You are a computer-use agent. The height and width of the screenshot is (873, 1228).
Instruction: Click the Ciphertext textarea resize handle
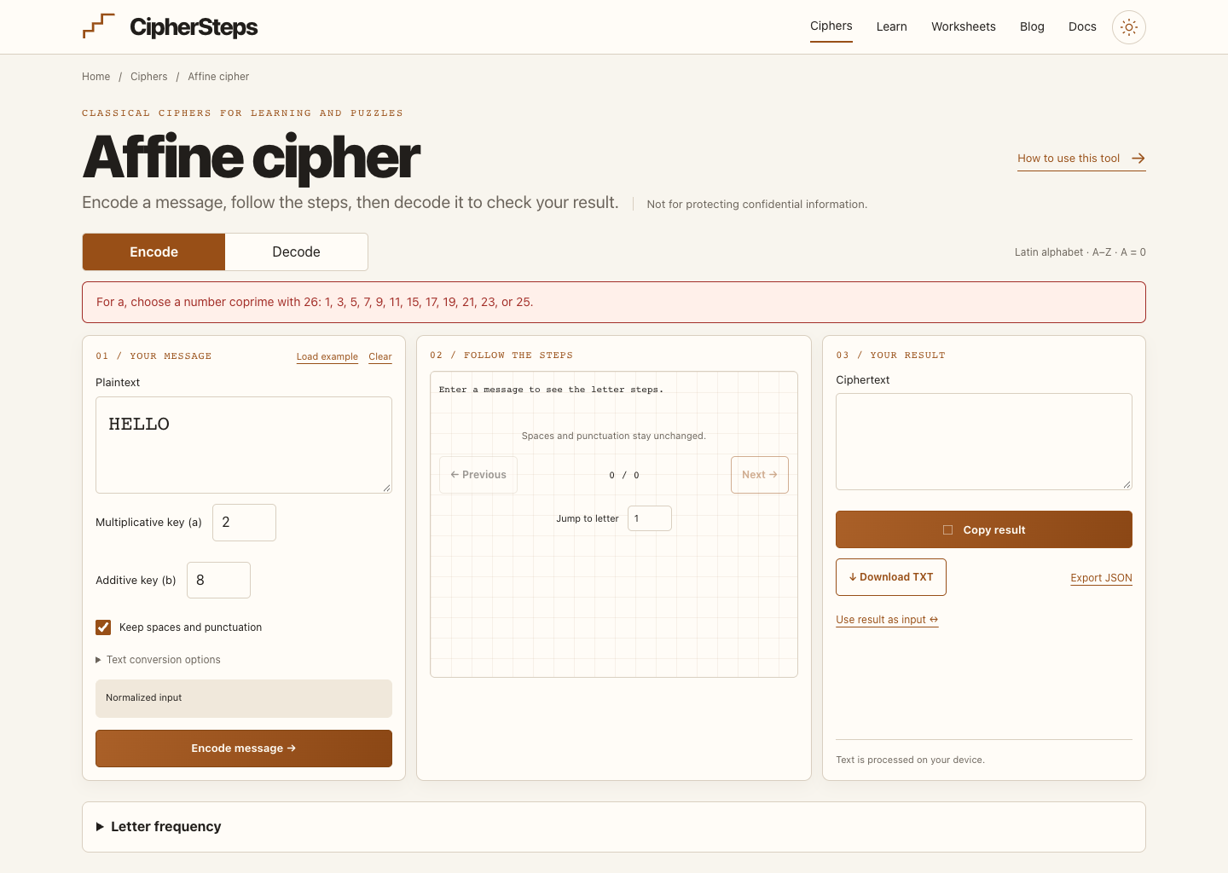(1127, 484)
